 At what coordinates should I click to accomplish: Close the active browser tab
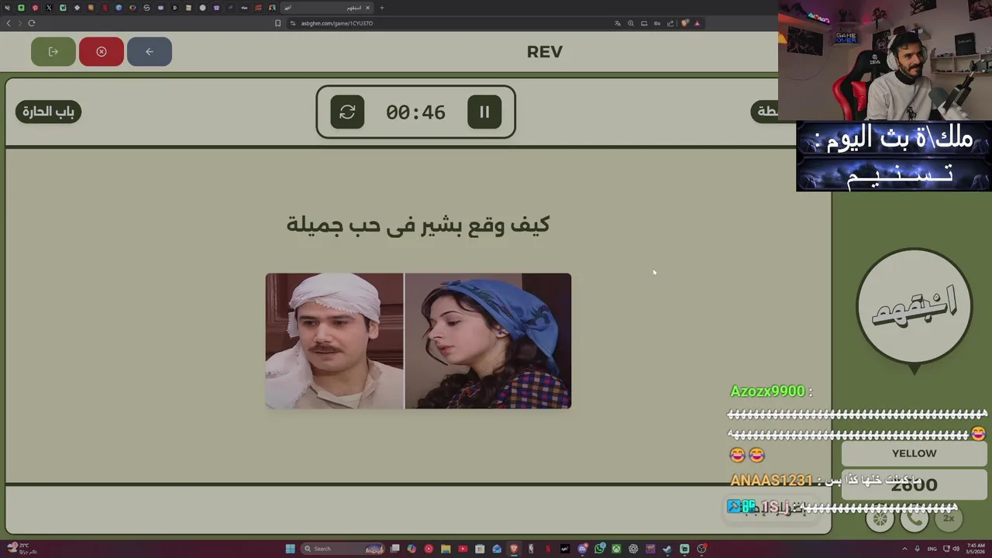click(x=367, y=8)
